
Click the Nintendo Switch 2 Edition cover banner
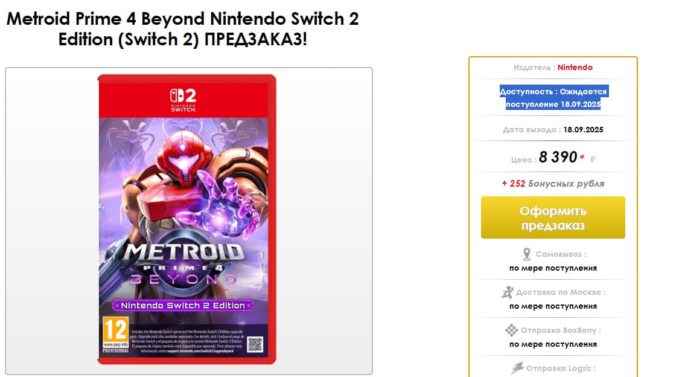(x=183, y=306)
